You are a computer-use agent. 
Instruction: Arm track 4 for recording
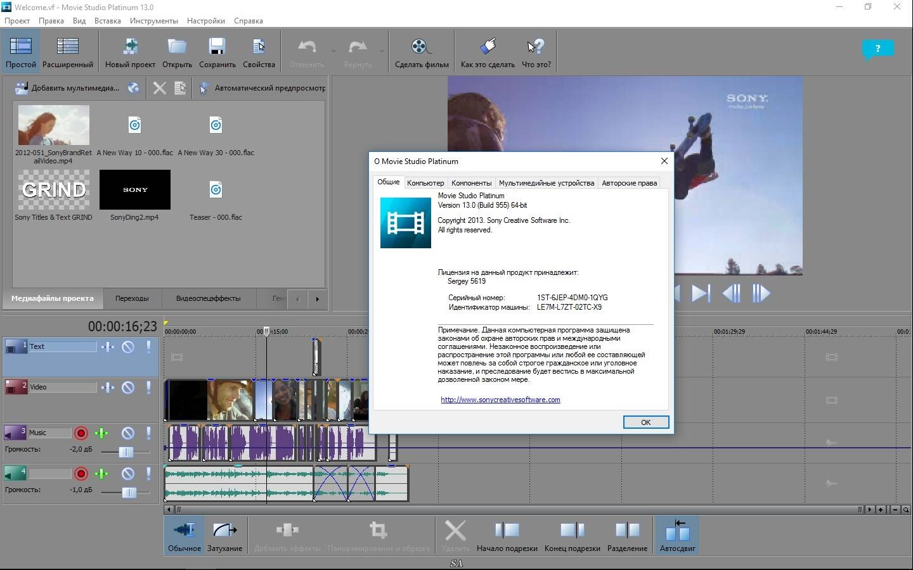(81, 474)
